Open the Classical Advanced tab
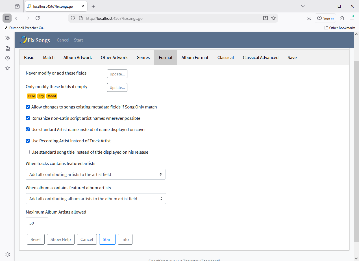359x261 pixels. [x=260, y=58]
